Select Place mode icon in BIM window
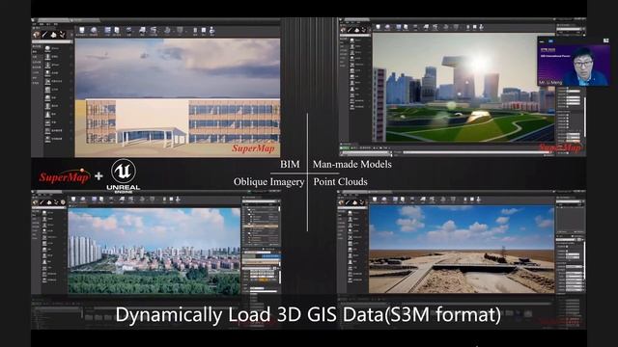The image size is (618, 347). [37, 35]
